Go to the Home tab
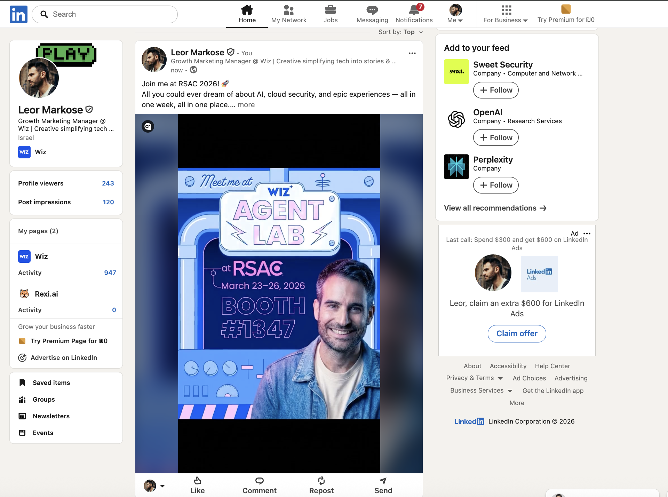Image resolution: width=668 pixels, height=497 pixels. [x=247, y=14]
